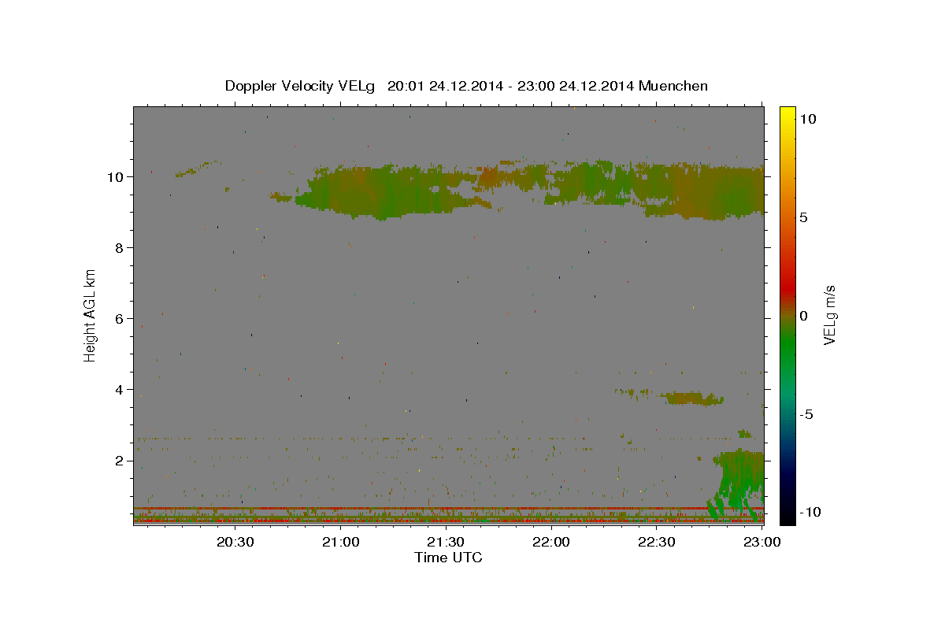Screen dimensions: 945x630
Task: Click the Doppler Velocity VELg plot title
Action: (x=466, y=86)
